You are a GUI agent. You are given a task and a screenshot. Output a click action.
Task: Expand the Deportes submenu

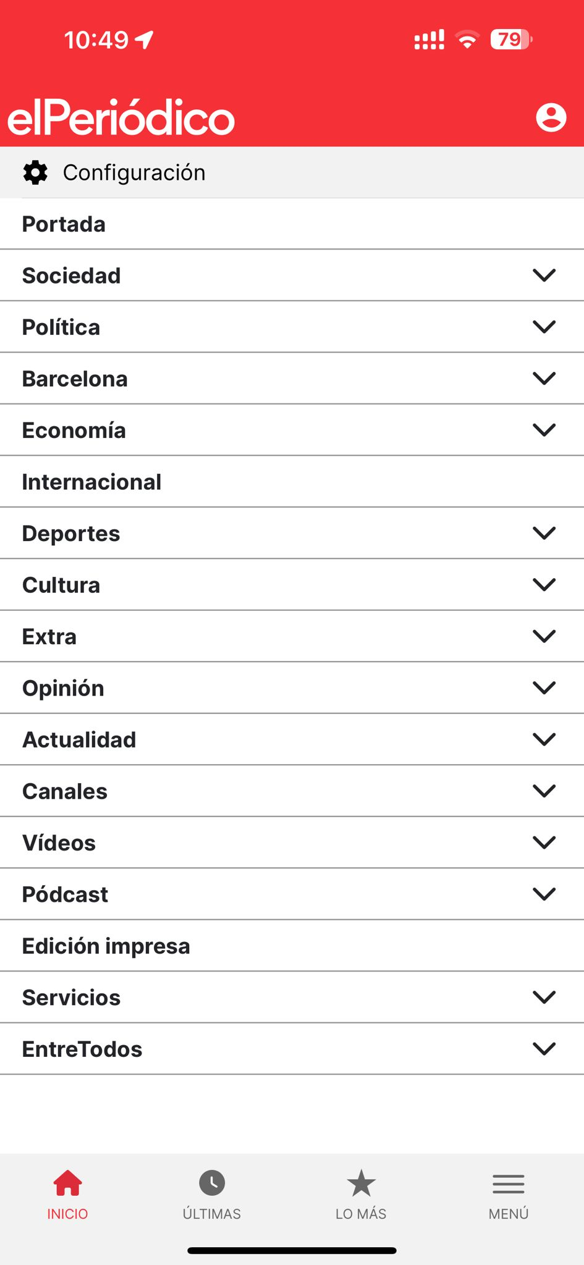(544, 533)
